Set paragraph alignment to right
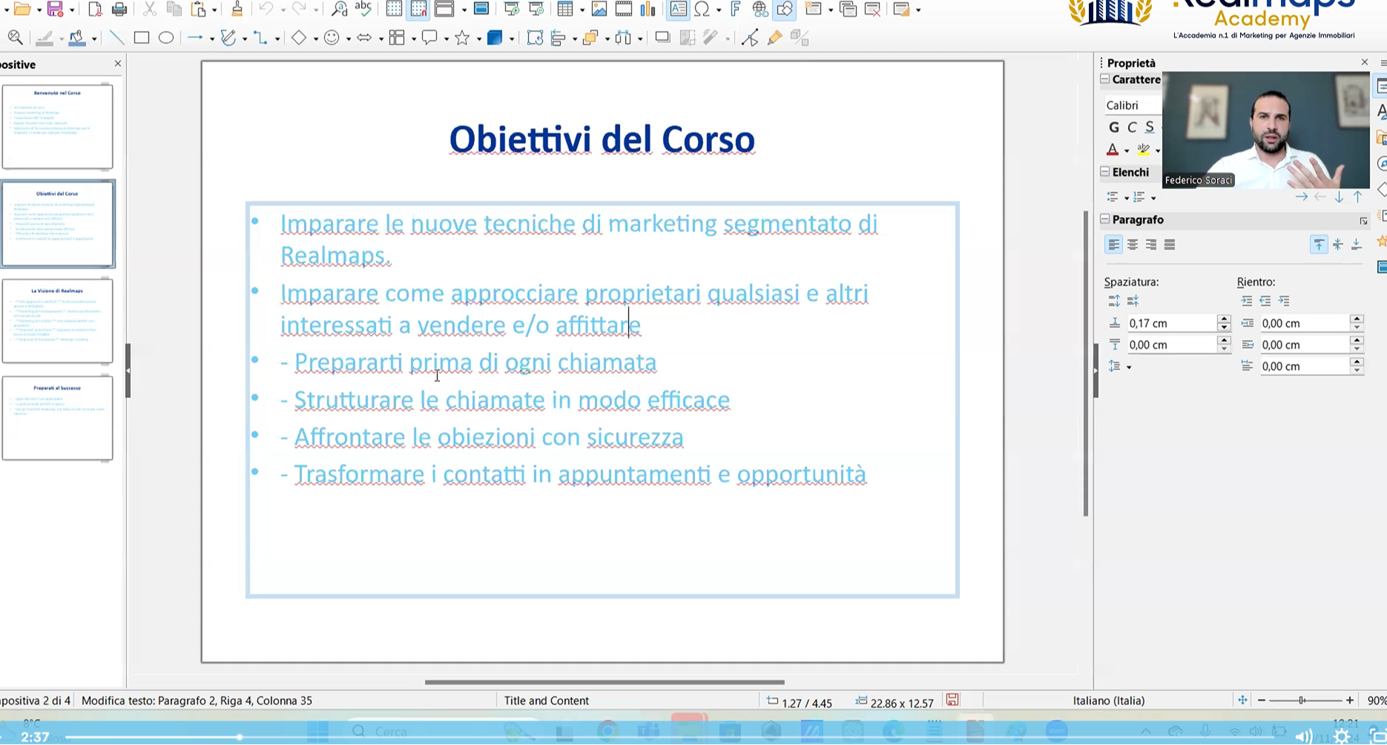Screen dimensions: 1387x745 click(x=1151, y=245)
